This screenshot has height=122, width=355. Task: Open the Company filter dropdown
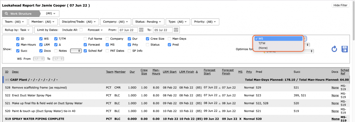point(116,22)
